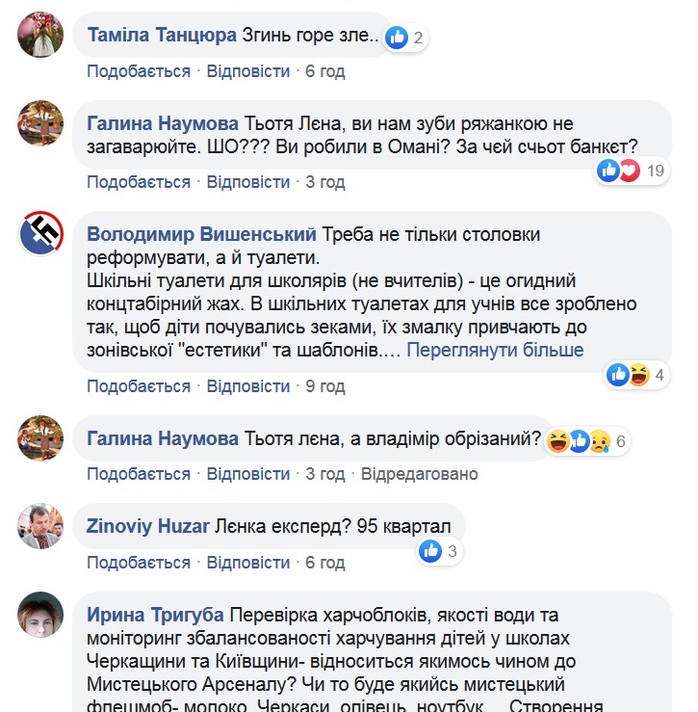The width and height of the screenshot is (698, 712).
Task: Toggle 'Подобається' under Zinoviy Huzar's comment
Action: click(x=139, y=563)
